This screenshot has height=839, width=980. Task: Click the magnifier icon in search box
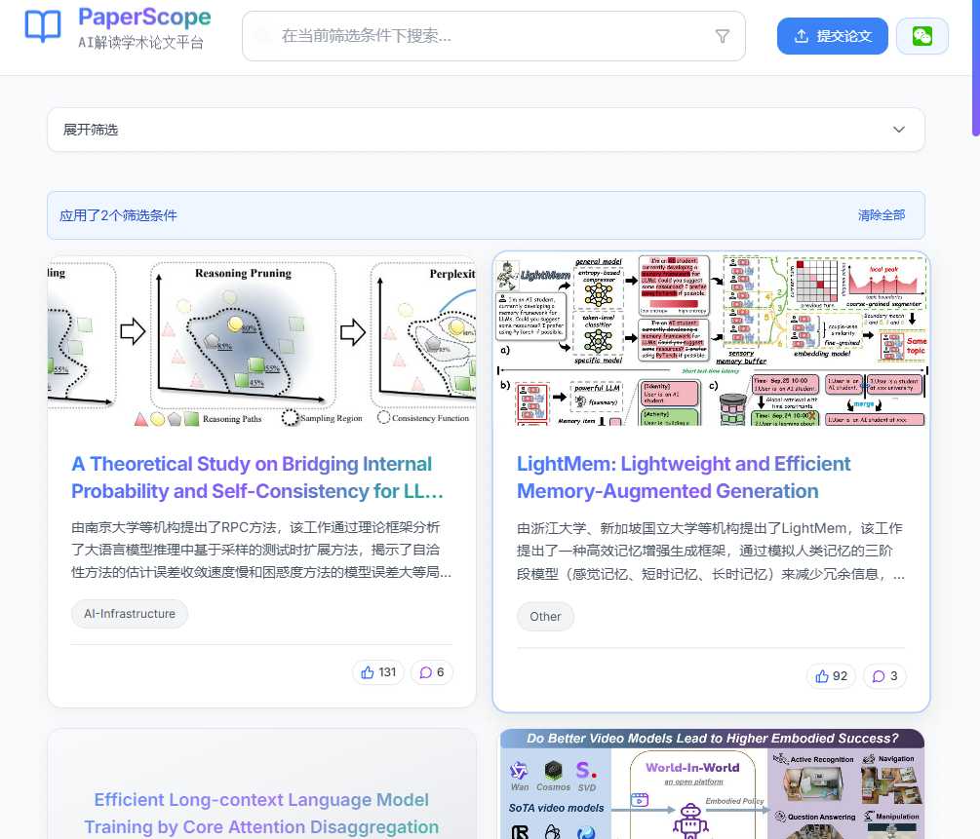tap(262, 36)
